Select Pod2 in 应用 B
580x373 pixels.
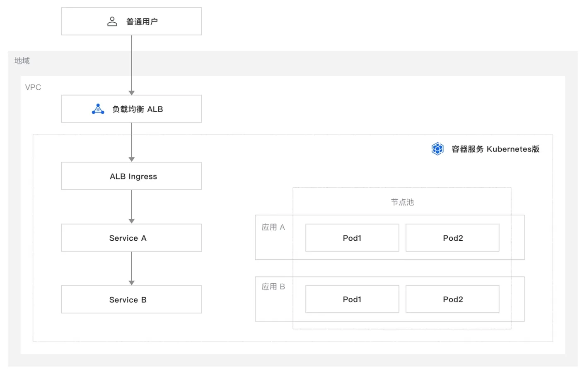452,299
